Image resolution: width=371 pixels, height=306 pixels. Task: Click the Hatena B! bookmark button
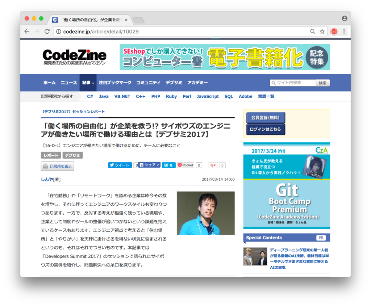168,165
